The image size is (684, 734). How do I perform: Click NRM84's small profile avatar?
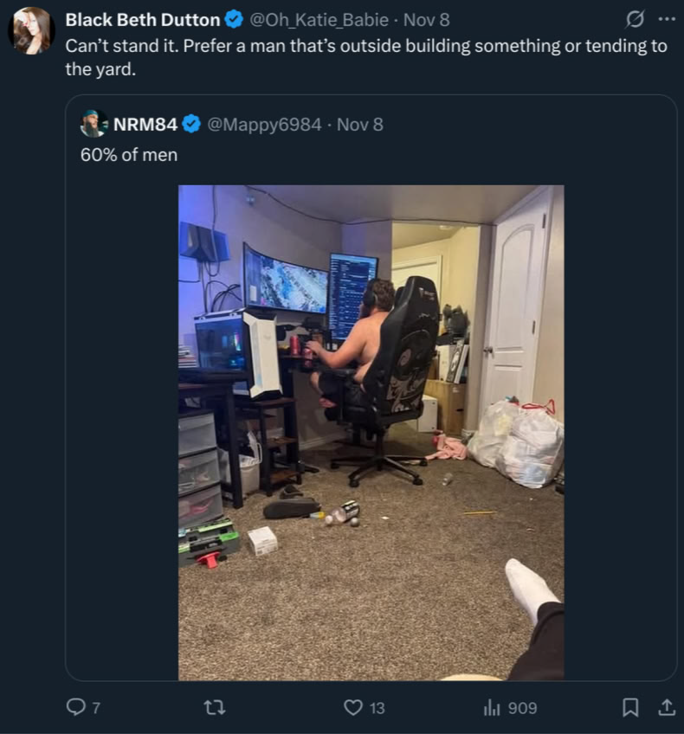(94, 124)
